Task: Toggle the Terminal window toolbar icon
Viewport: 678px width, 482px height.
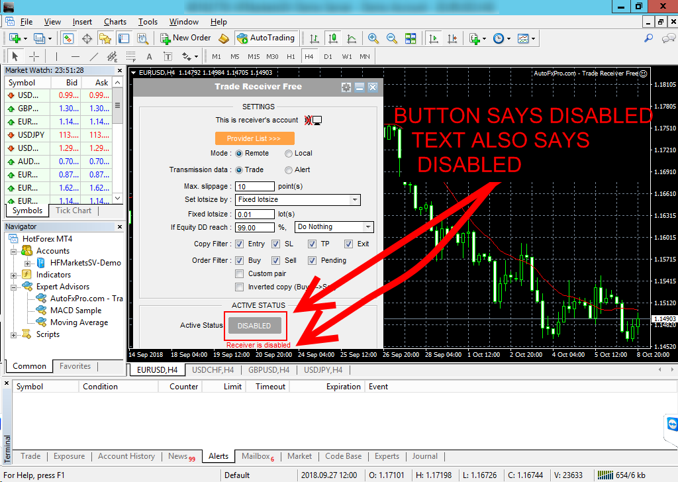Action: (124, 38)
